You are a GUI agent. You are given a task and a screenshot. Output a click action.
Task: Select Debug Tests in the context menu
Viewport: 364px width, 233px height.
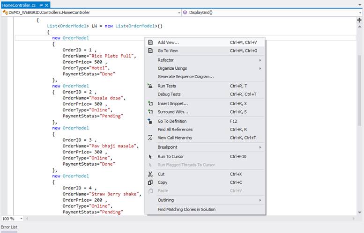[x=169, y=94]
